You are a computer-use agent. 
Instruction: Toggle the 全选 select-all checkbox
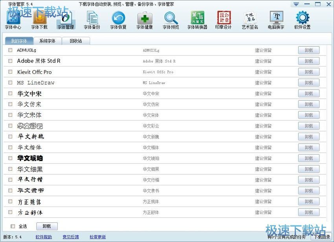point(13,226)
